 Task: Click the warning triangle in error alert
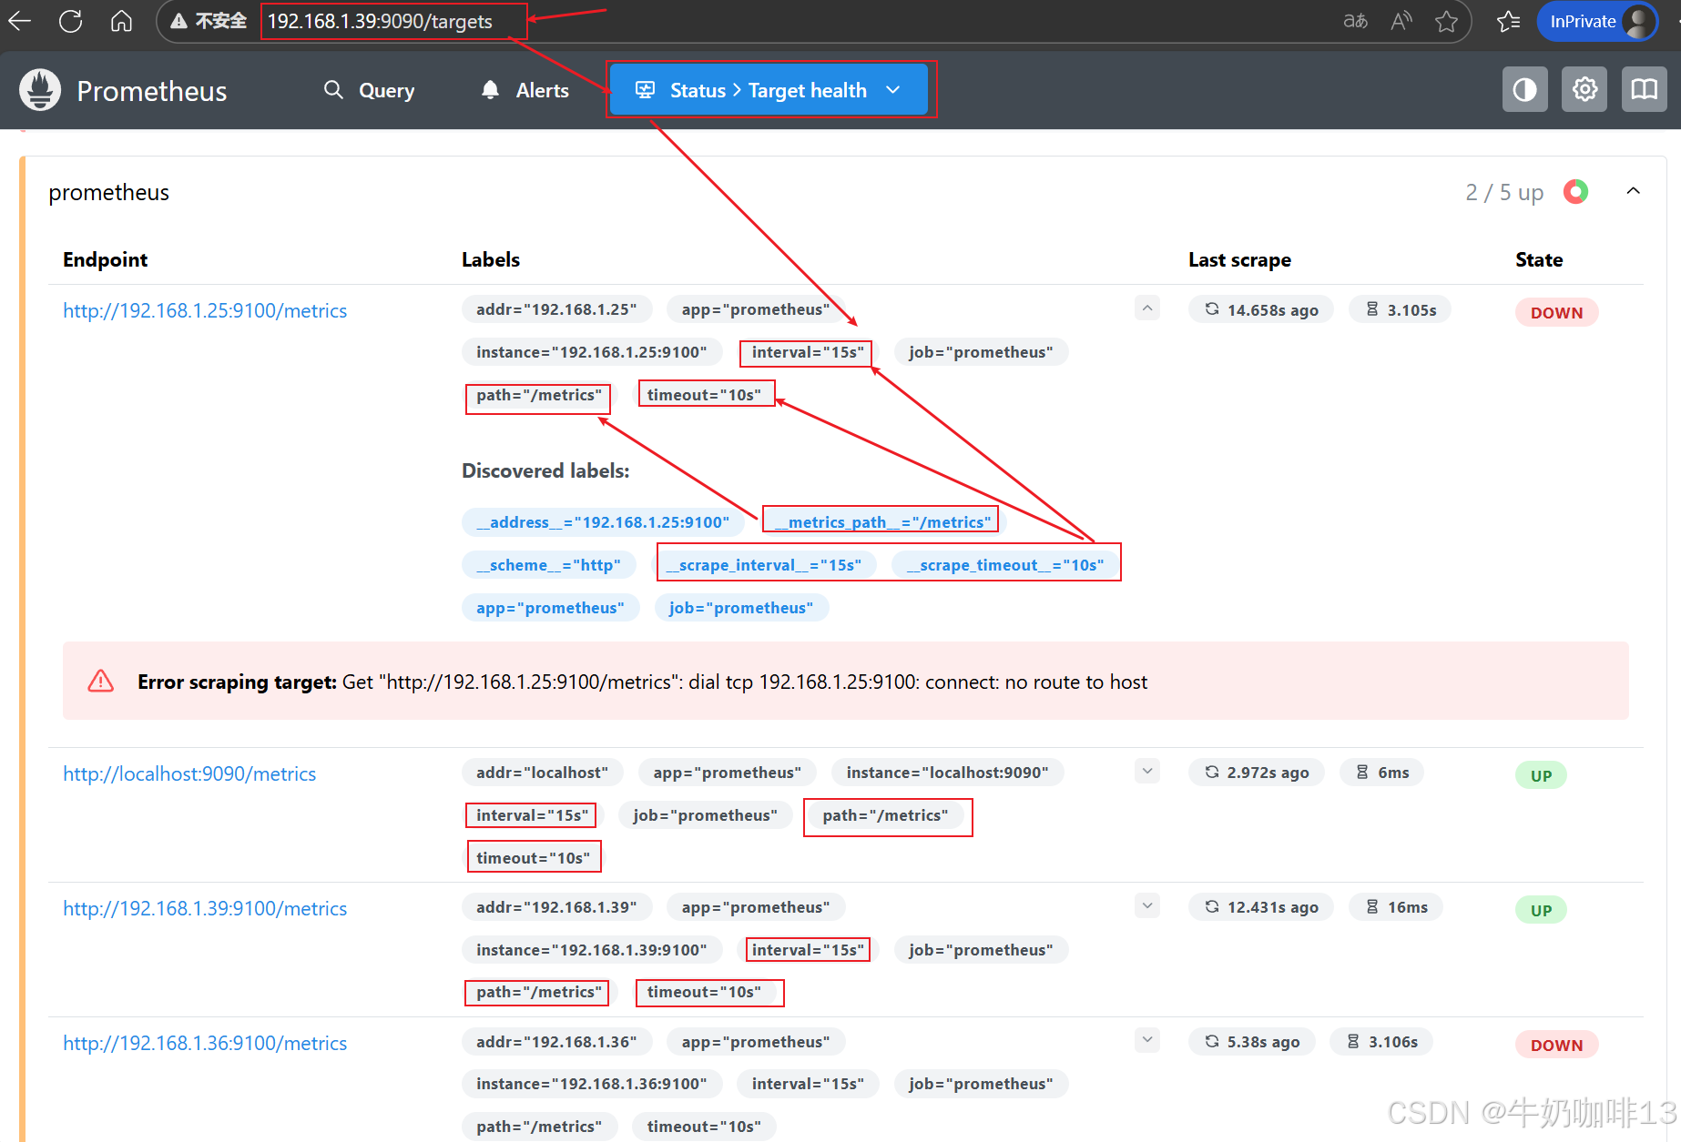click(101, 681)
